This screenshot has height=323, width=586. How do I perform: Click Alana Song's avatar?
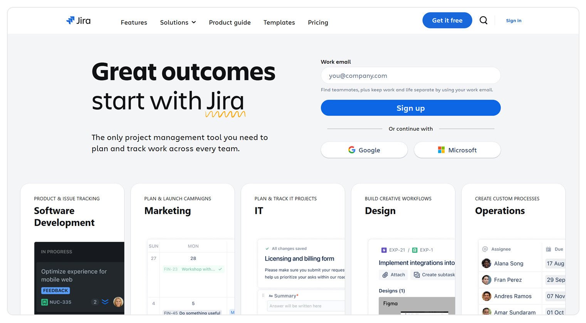486,263
